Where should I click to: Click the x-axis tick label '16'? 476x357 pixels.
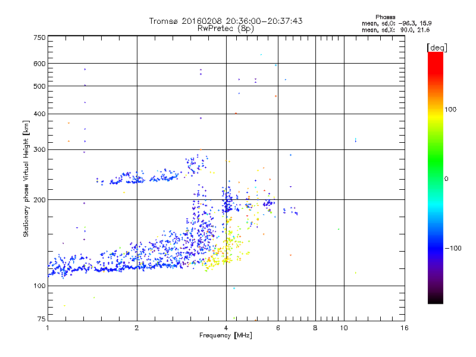[x=405, y=328]
